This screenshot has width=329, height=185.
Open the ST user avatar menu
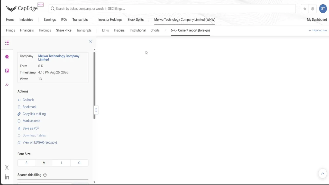tap(323, 9)
